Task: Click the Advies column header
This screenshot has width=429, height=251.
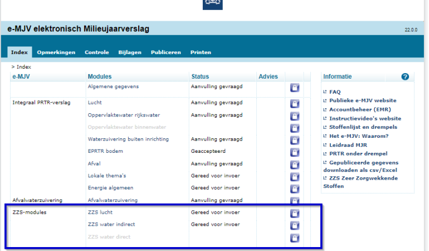Action: 268,77
